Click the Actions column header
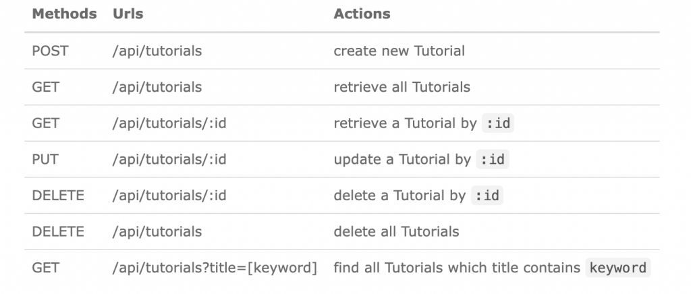The image size is (691, 294). click(362, 13)
